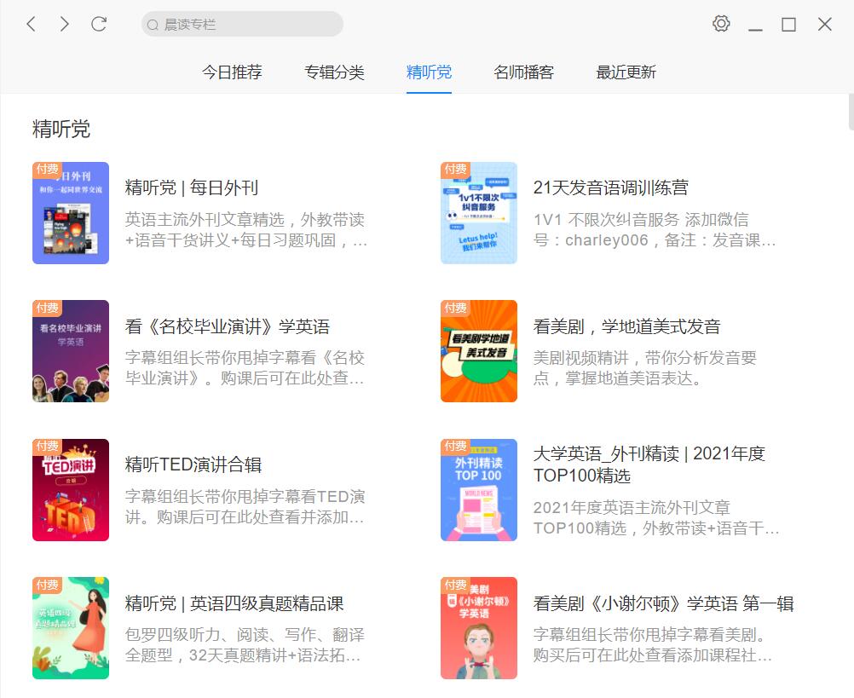Open the orange 看美剧学地道美式发音 cover
854x698 pixels.
coord(479,351)
